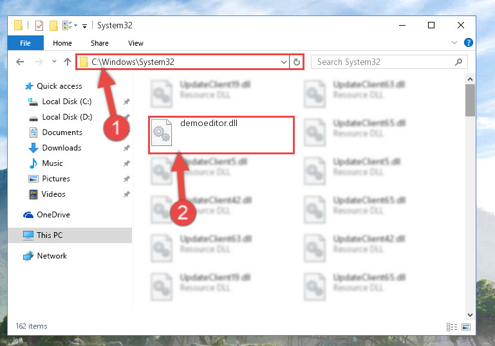The image size is (495, 346).
Task: Expand the ribbon with the chevron
Action: pos(454,42)
